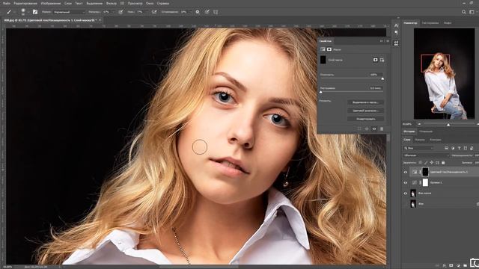The height and width of the screenshot is (269, 479).
Task: Show the hidden Фон layer
Action: [406, 204]
